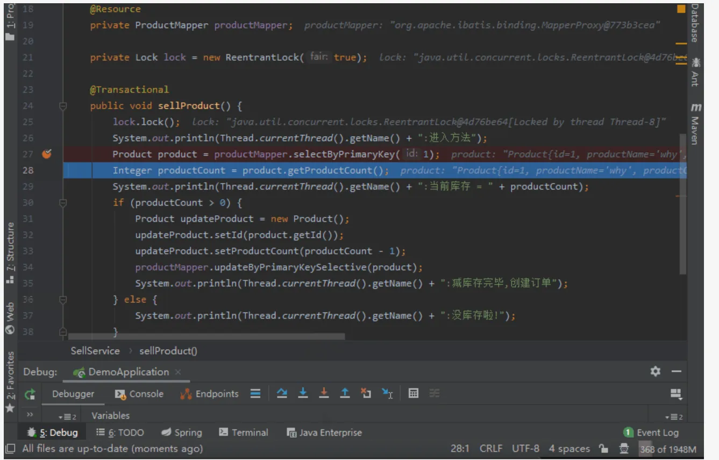Hide the Debug tool window
This screenshot has height=460, width=719.
pyautogui.click(x=677, y=371)
